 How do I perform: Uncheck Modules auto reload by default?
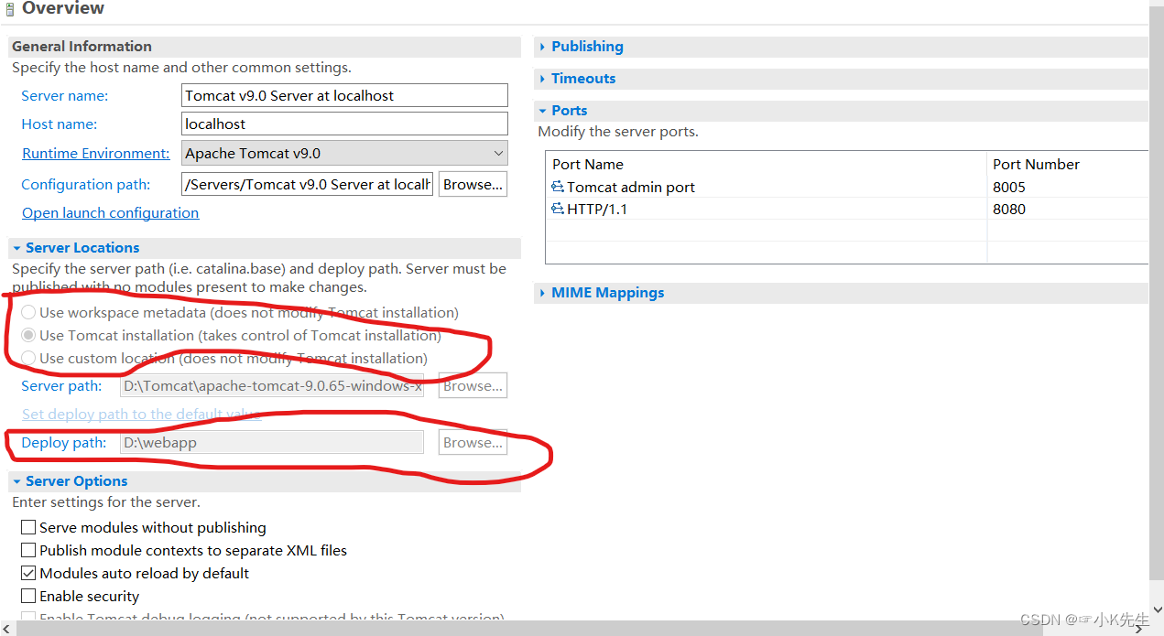point(28,573)
